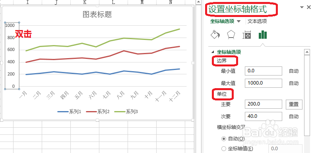316x153 pixels.
Task: Click the 最大值 input field
Action: 264,83
